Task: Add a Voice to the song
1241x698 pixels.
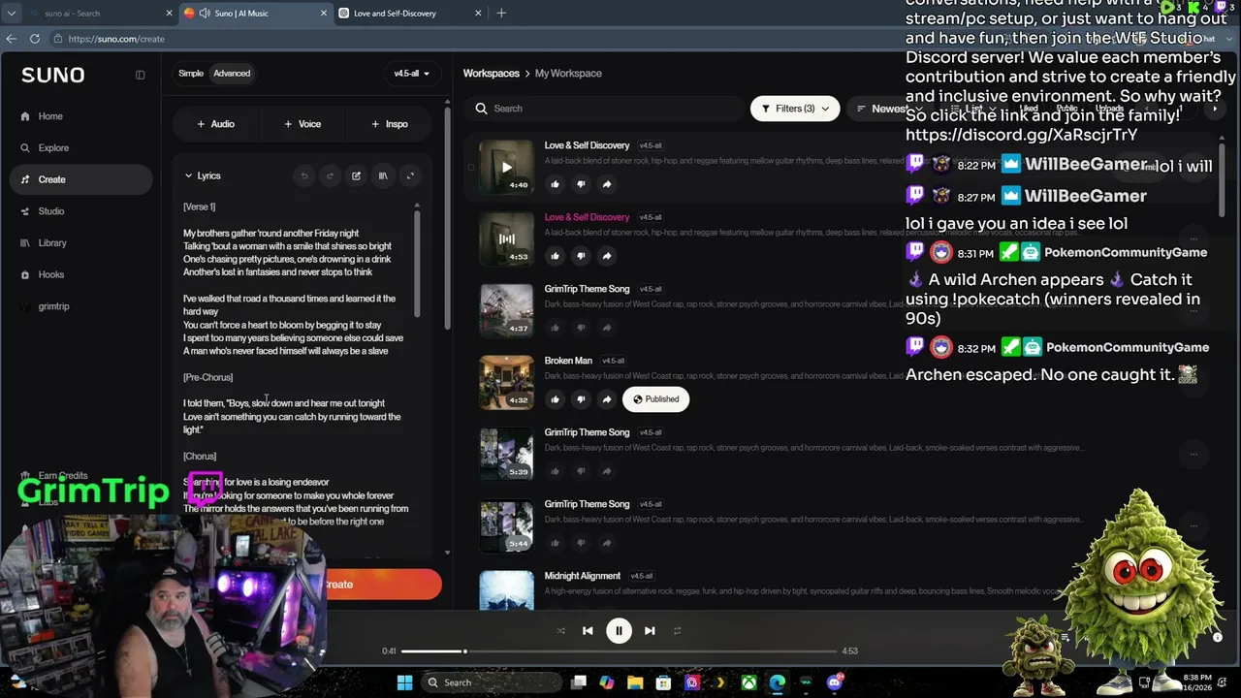Action: pos(302,124)
